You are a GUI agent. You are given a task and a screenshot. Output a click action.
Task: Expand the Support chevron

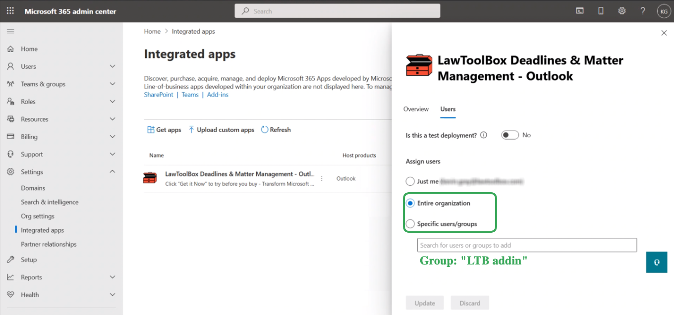click(112, 155)
